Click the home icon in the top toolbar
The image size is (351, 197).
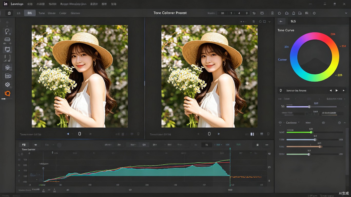279,13
